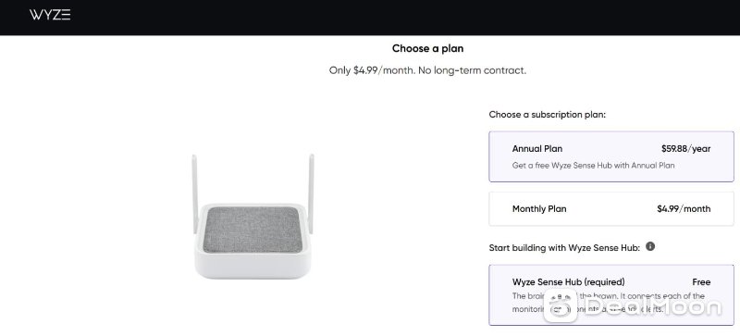This screenshot has width=740, height=336.
Task: Click the WYZE logo in header
Action: 50,15
